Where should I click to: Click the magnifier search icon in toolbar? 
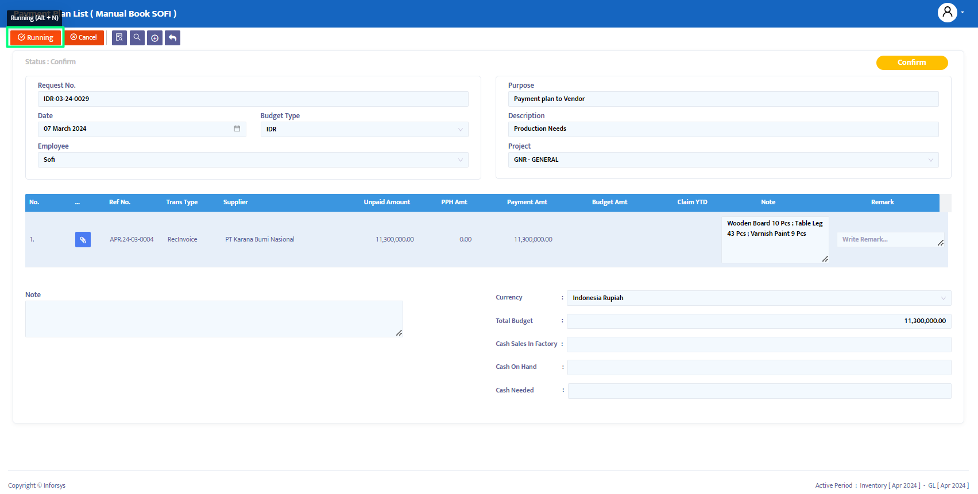point(137,38)
